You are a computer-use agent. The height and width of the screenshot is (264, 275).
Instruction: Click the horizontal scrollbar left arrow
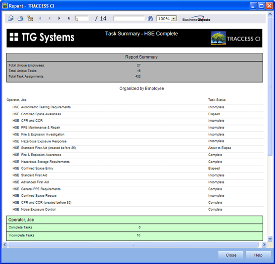point(5,245)
